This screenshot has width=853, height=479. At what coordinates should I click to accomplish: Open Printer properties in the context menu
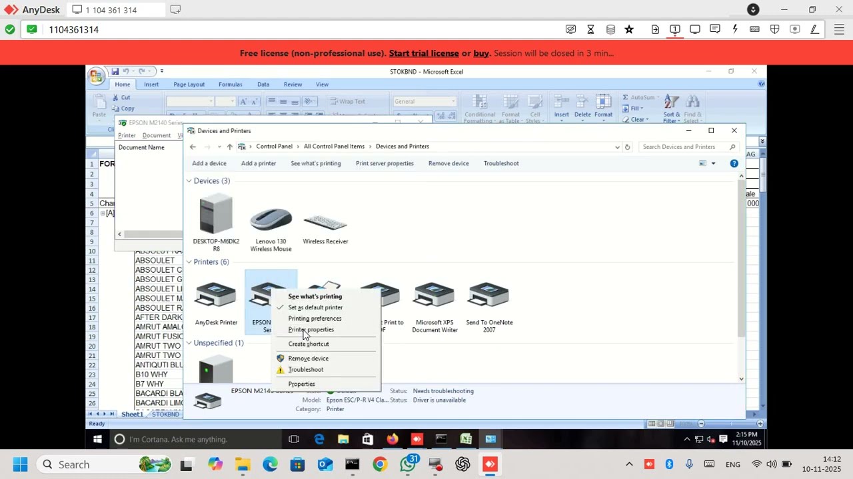tap(311, 329)
